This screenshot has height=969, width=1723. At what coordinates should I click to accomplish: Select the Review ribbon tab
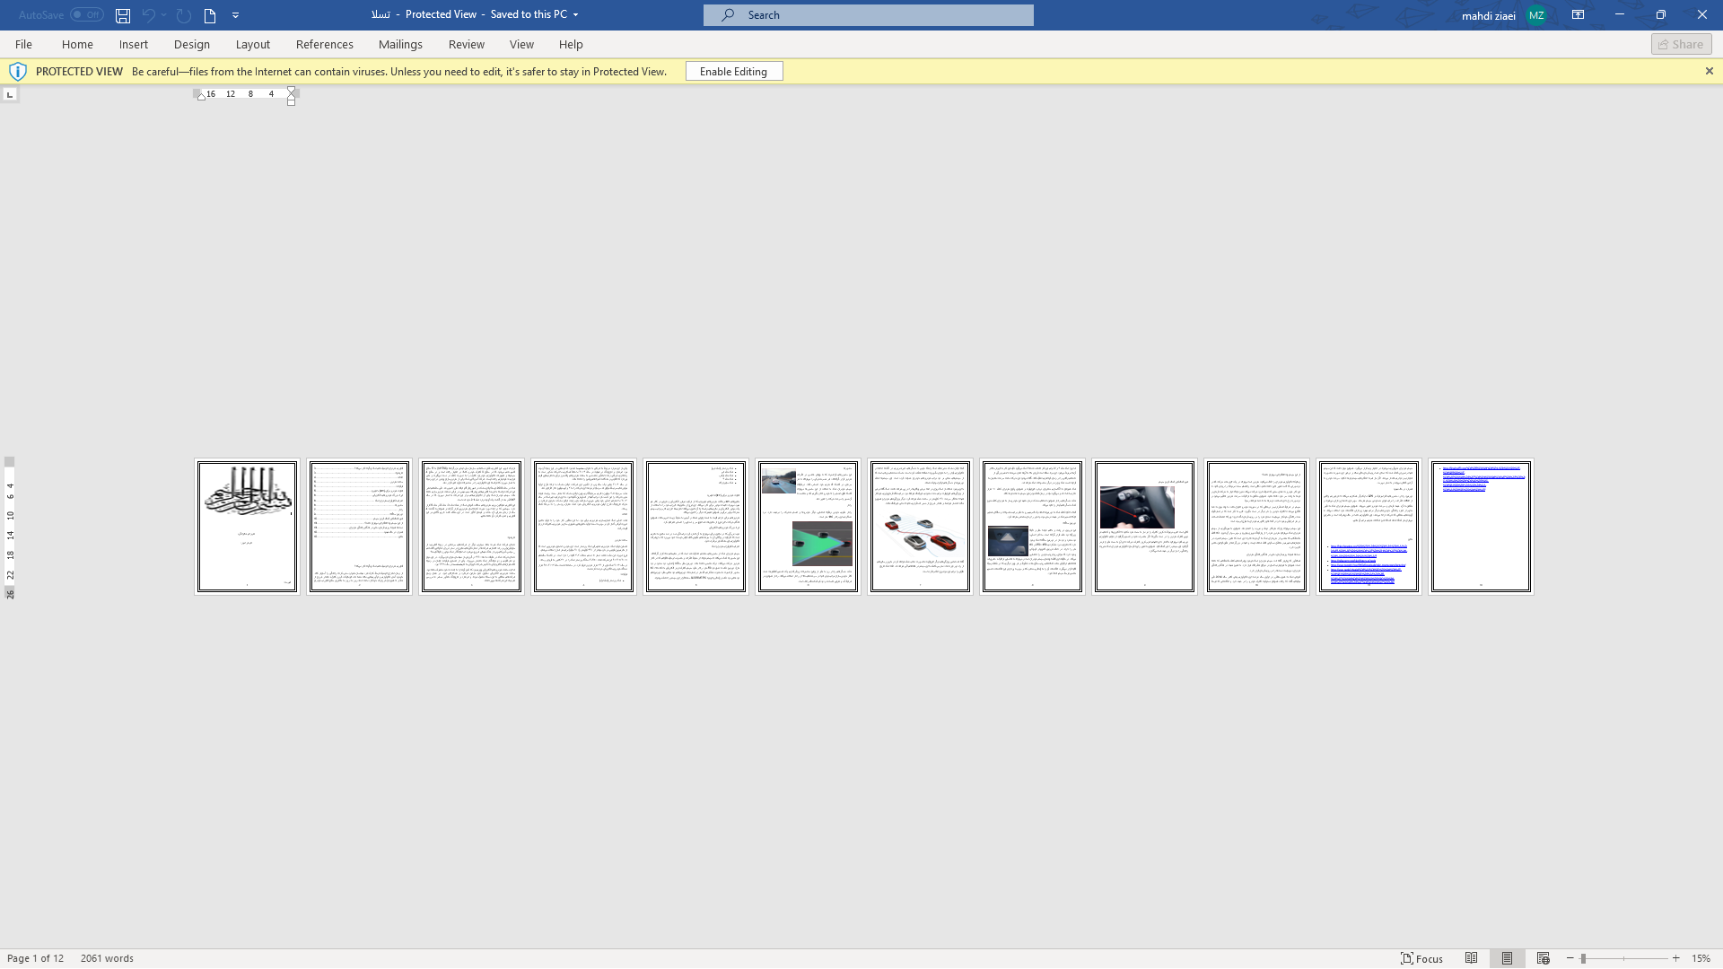(467, 44)
